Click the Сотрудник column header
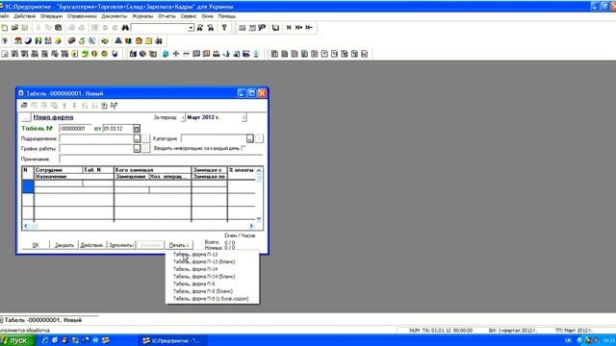616x346 pixels. [x=59, y=170]
